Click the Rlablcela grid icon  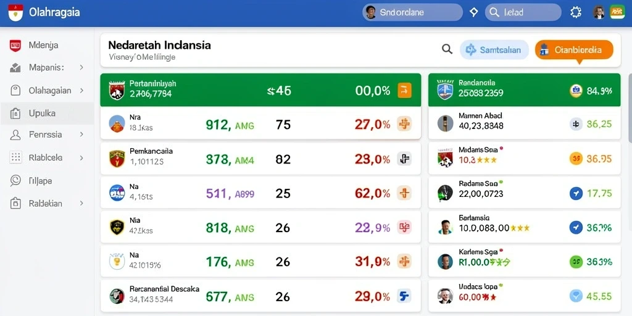click(15, 157)
